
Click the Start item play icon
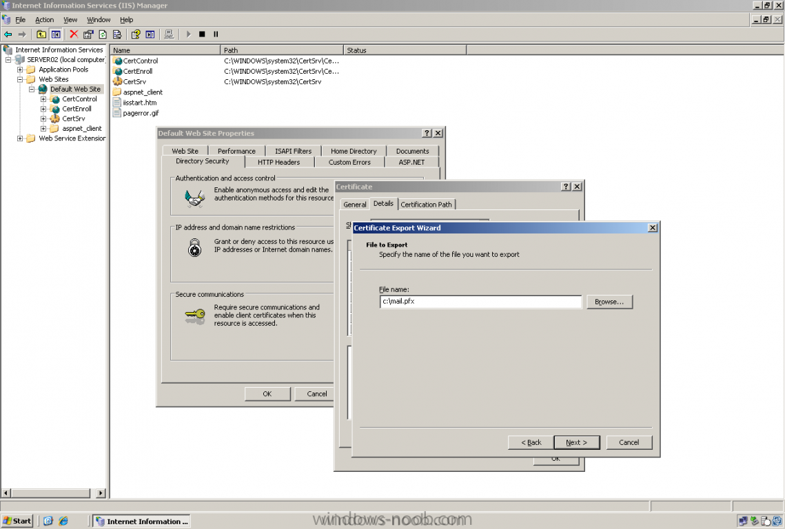pos(188,34)
